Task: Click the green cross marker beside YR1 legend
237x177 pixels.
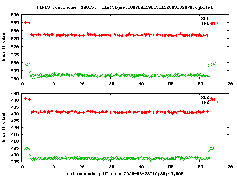Action: tap(218, 23)
